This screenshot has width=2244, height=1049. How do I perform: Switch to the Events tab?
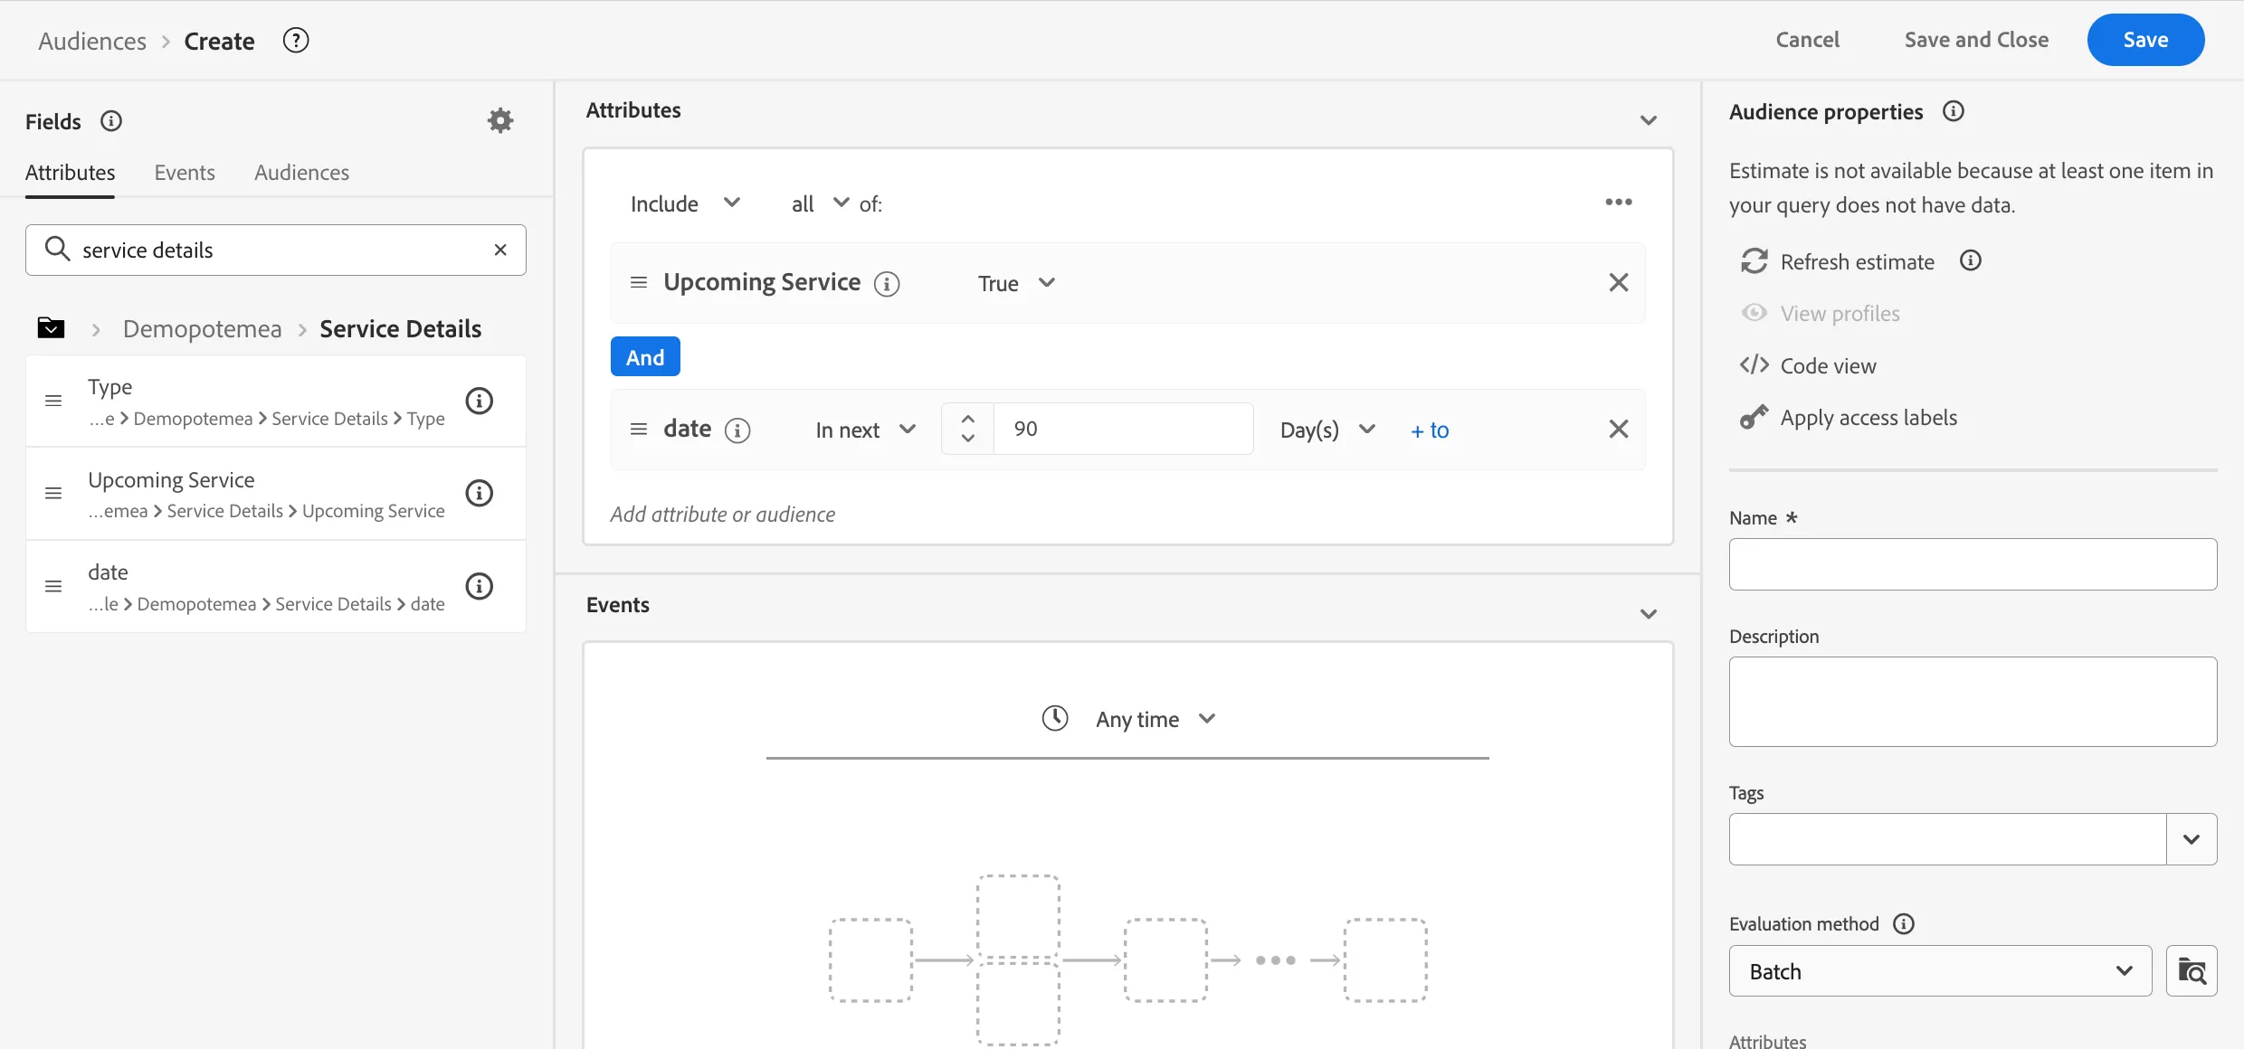185,173
